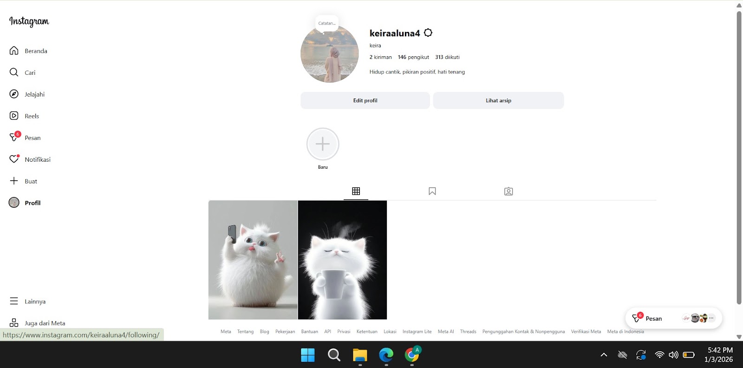Open settings gear beside keiraaluna4 username
Image resolution: width=743 pixels, height=368 pixels.
pyautogui.click(x=428, y=33)
